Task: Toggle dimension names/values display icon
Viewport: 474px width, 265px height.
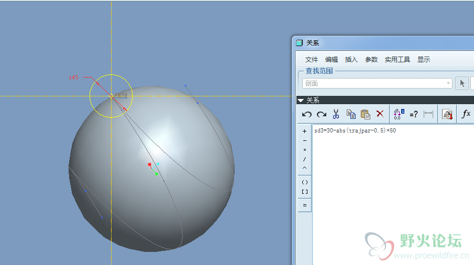Action: (399, 114)
